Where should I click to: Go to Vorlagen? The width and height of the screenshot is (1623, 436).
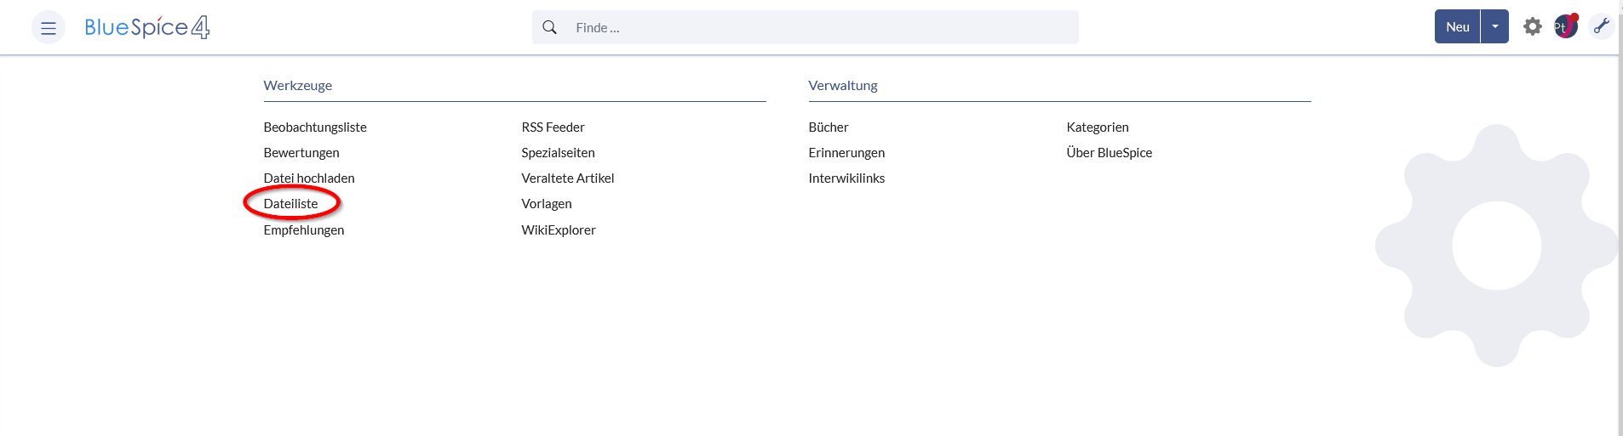(x=547, y=204)
